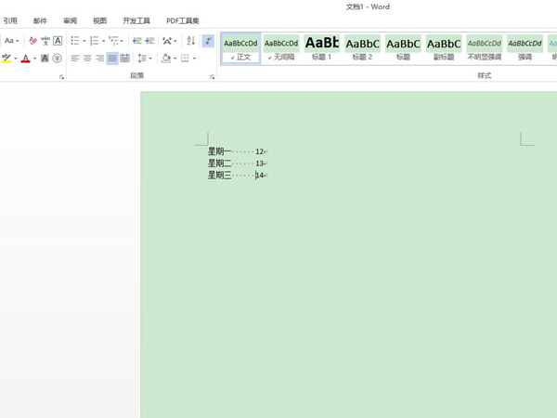Image resolution: width=557 pixels, height=418 pixels.
Task: Increase the paragraph indent
Action: (149, 41)
